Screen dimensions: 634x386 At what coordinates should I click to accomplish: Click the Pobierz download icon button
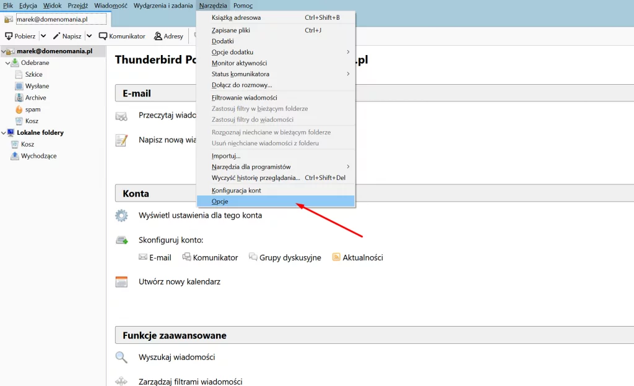tap(20, 36)
